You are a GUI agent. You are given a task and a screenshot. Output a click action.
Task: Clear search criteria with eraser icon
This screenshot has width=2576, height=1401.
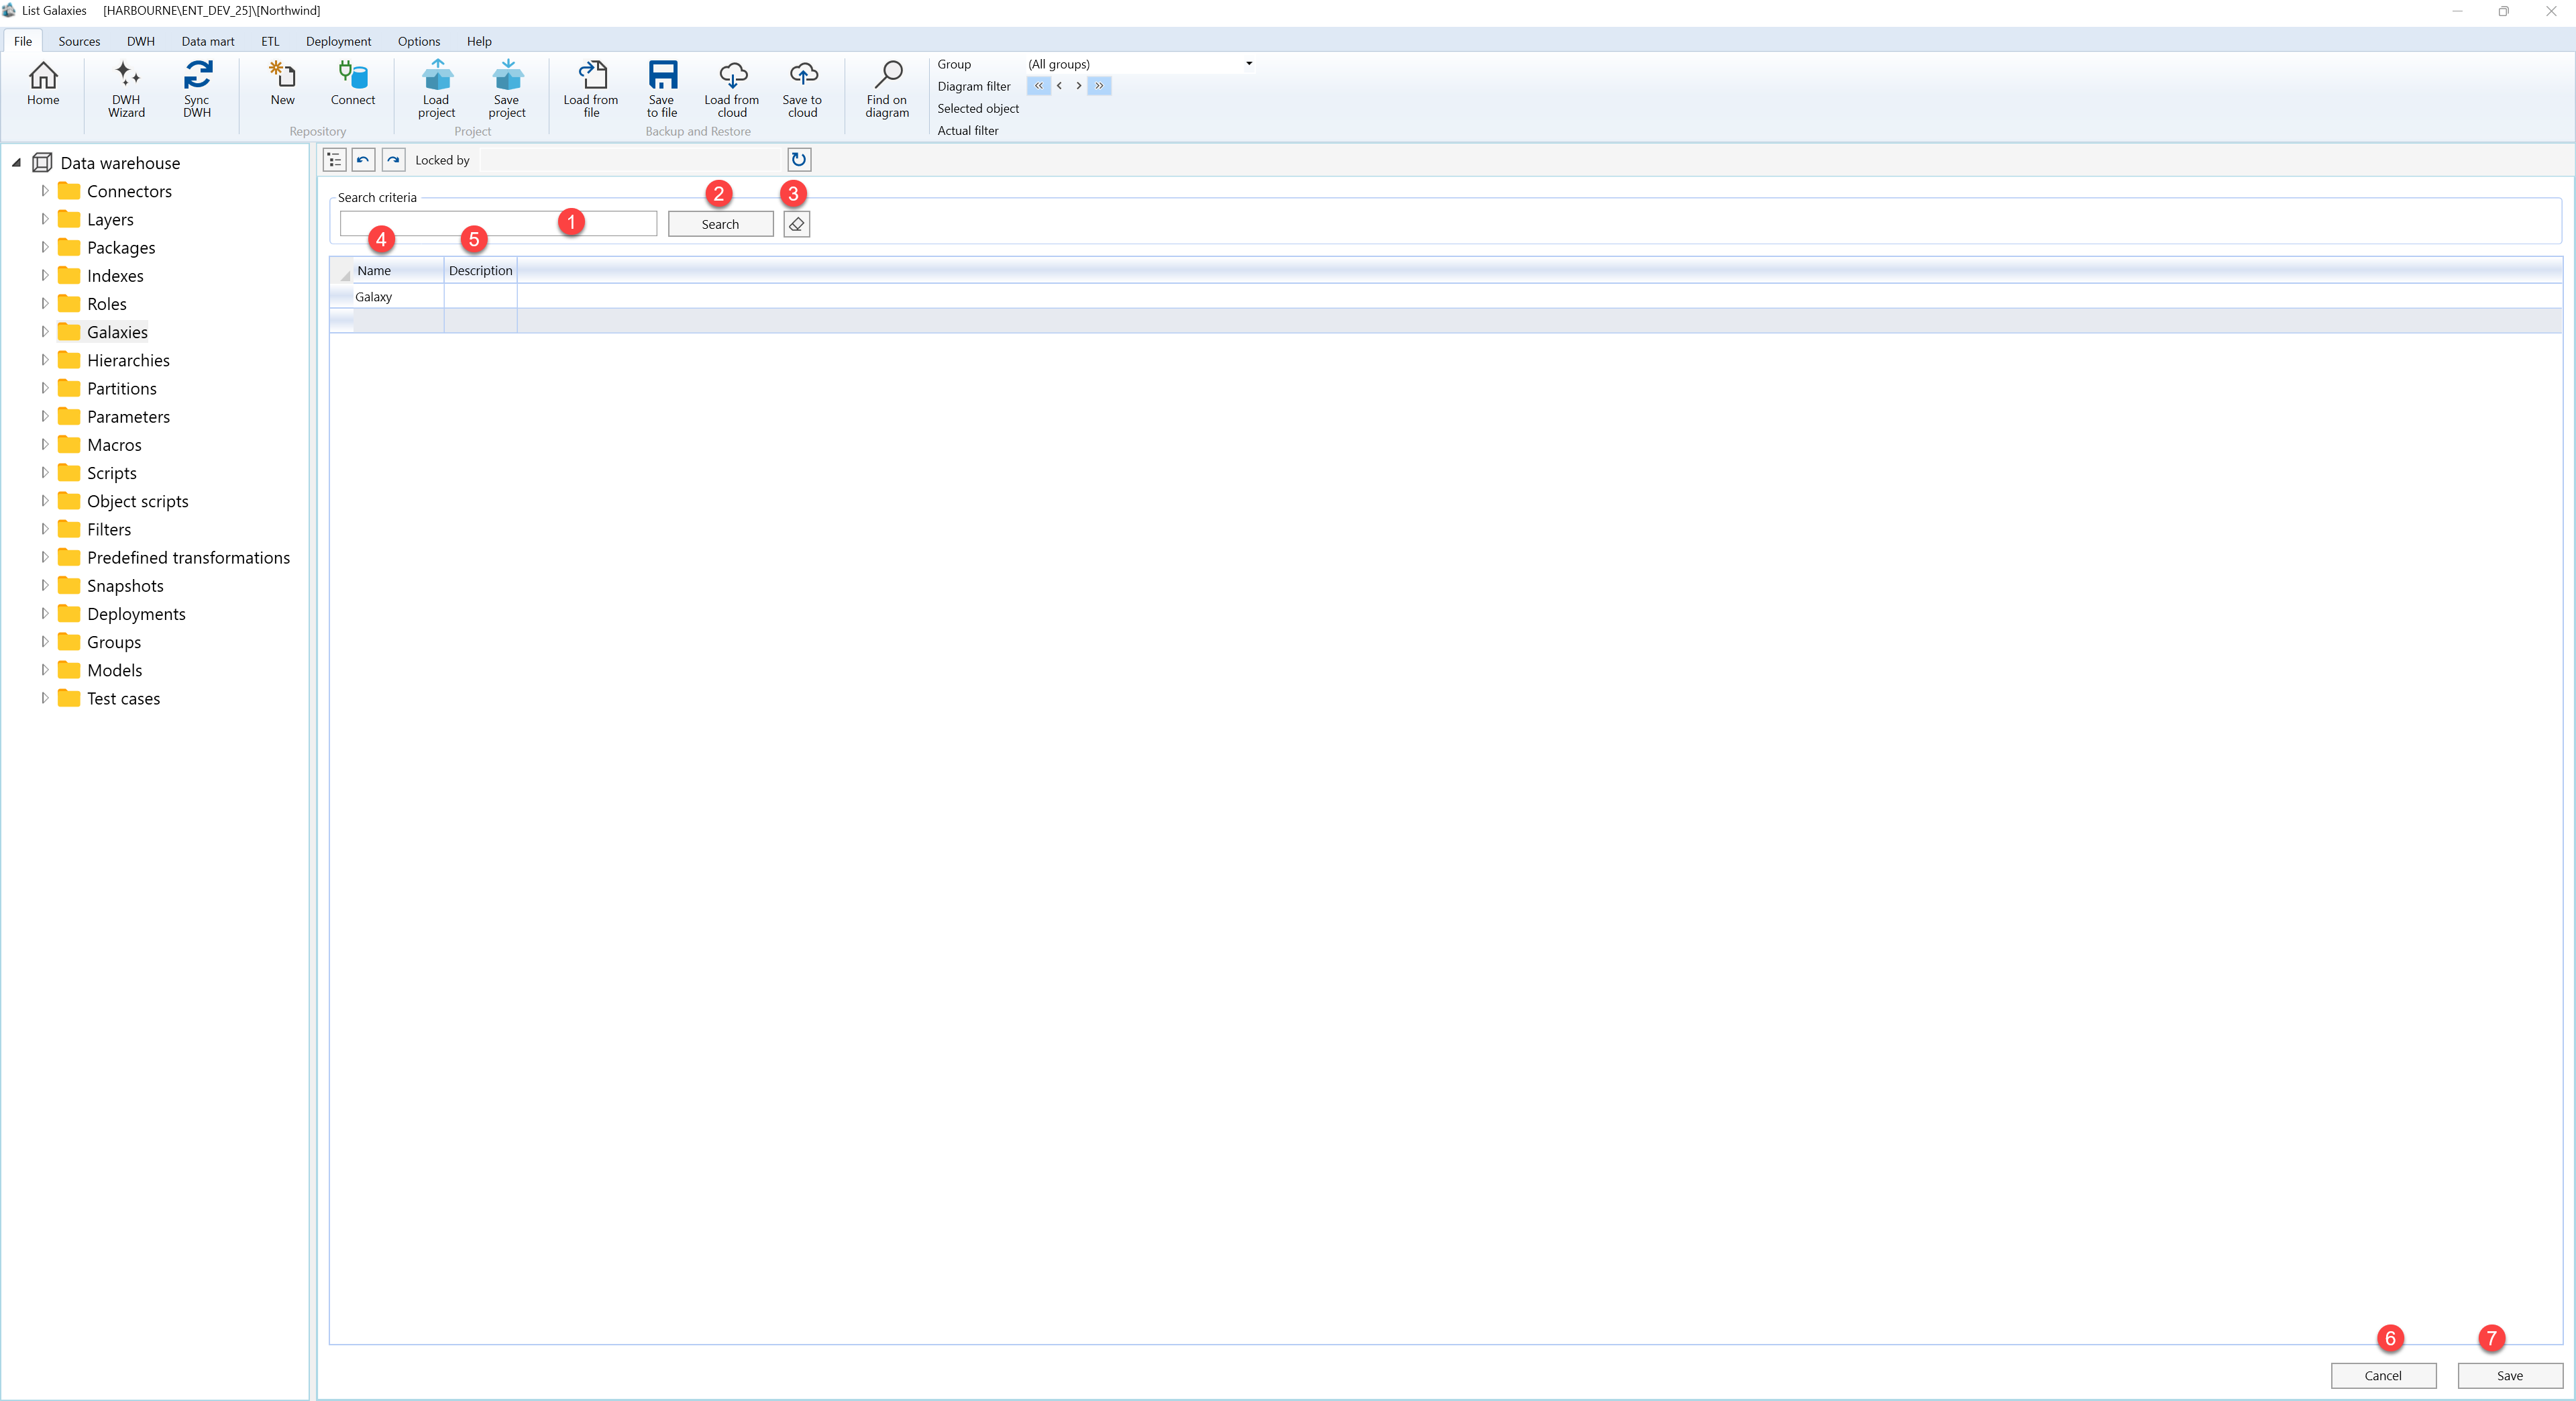(797, 224)
